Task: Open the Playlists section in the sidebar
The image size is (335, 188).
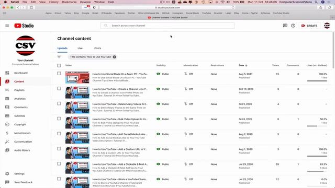Action: pos(19,90)
